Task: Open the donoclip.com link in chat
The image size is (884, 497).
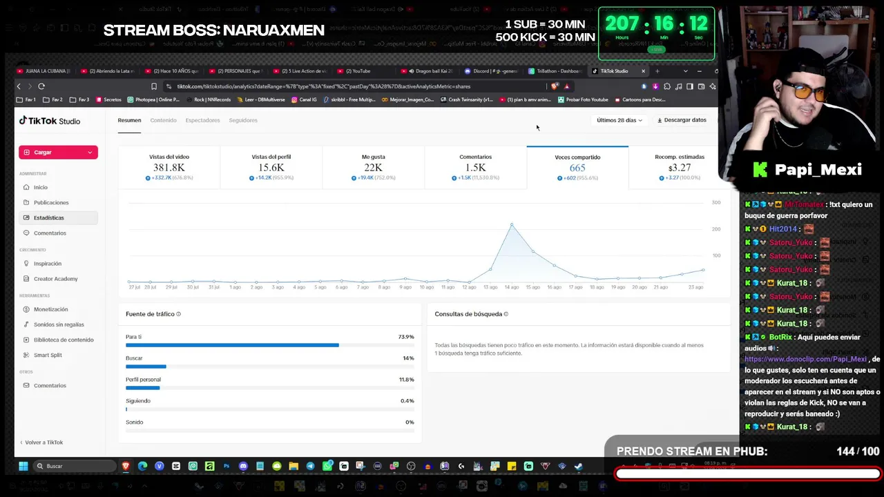Action: pos(805,360)
